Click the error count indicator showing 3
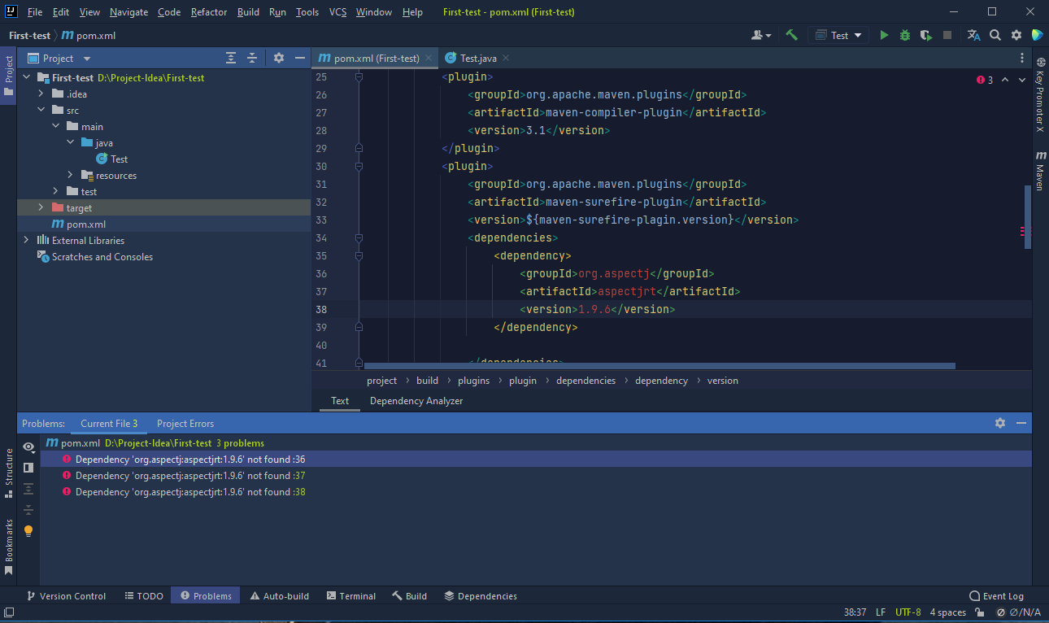This screenshot has width=1049, height=623. coord(985,80)
